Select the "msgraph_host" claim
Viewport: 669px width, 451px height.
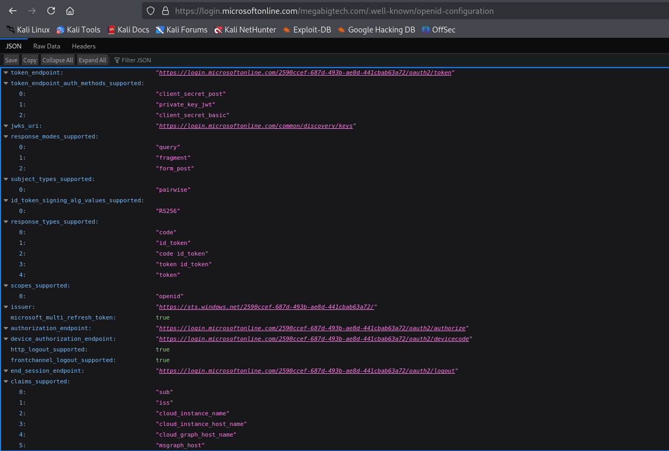pos(180,445)
